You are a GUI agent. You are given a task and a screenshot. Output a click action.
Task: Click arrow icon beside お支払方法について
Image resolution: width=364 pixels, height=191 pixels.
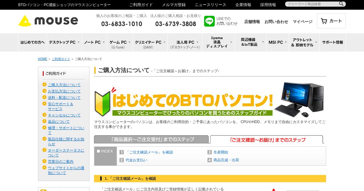[45, 91]
